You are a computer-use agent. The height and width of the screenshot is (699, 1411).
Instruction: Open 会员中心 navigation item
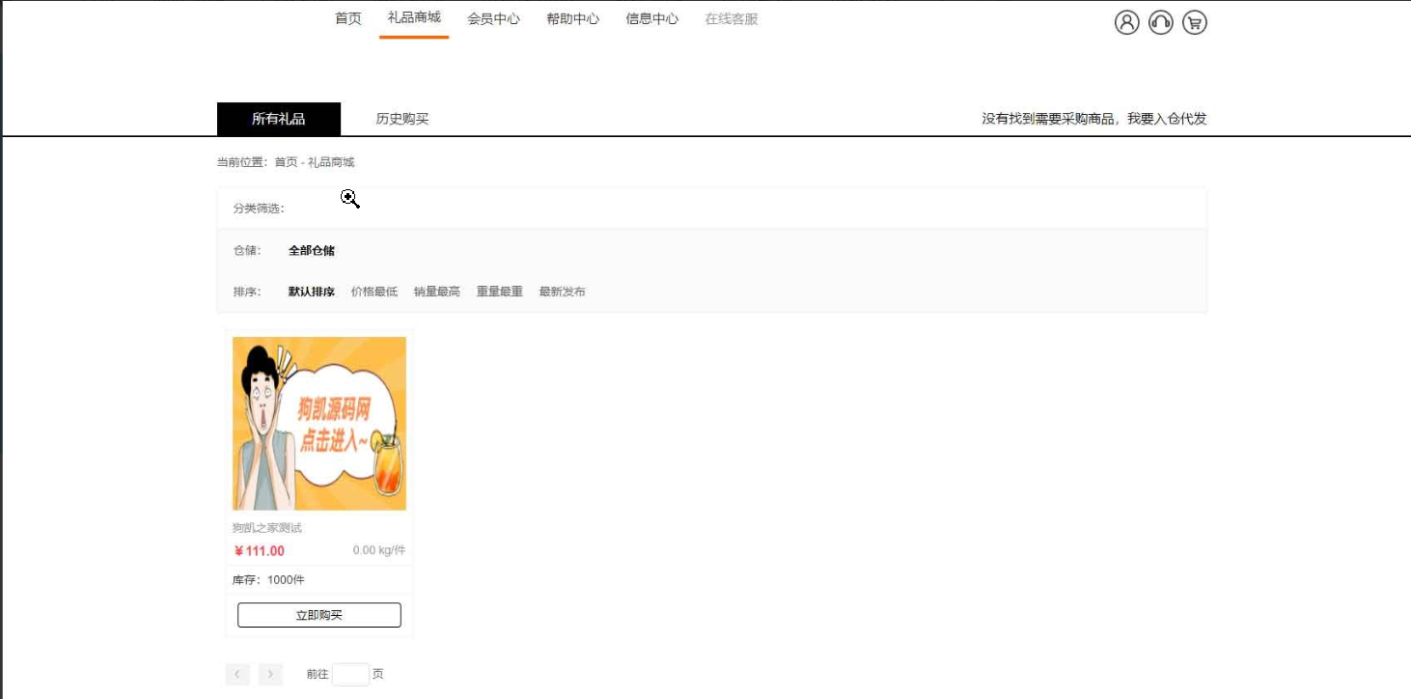coord(494,18)
